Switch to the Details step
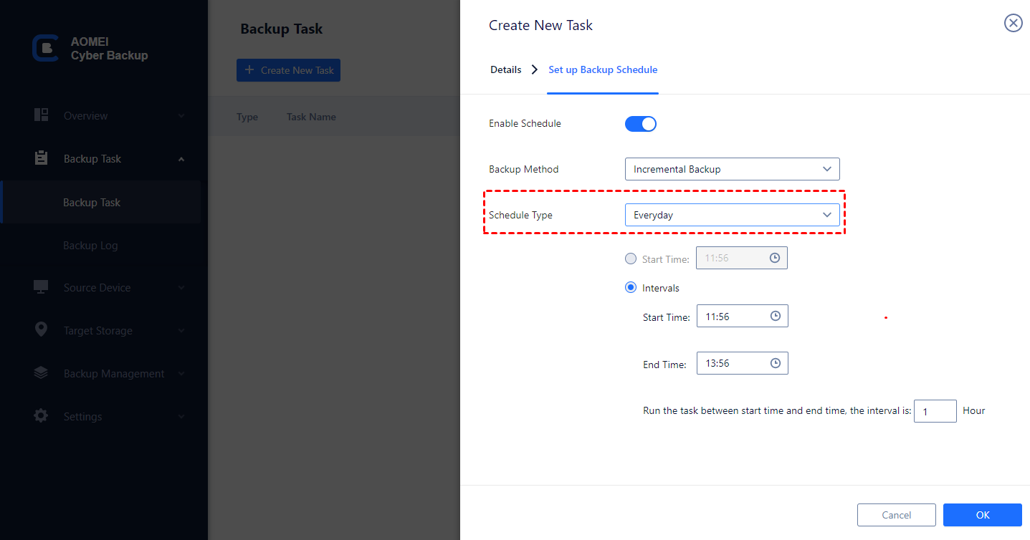 [x=505, y=69]
